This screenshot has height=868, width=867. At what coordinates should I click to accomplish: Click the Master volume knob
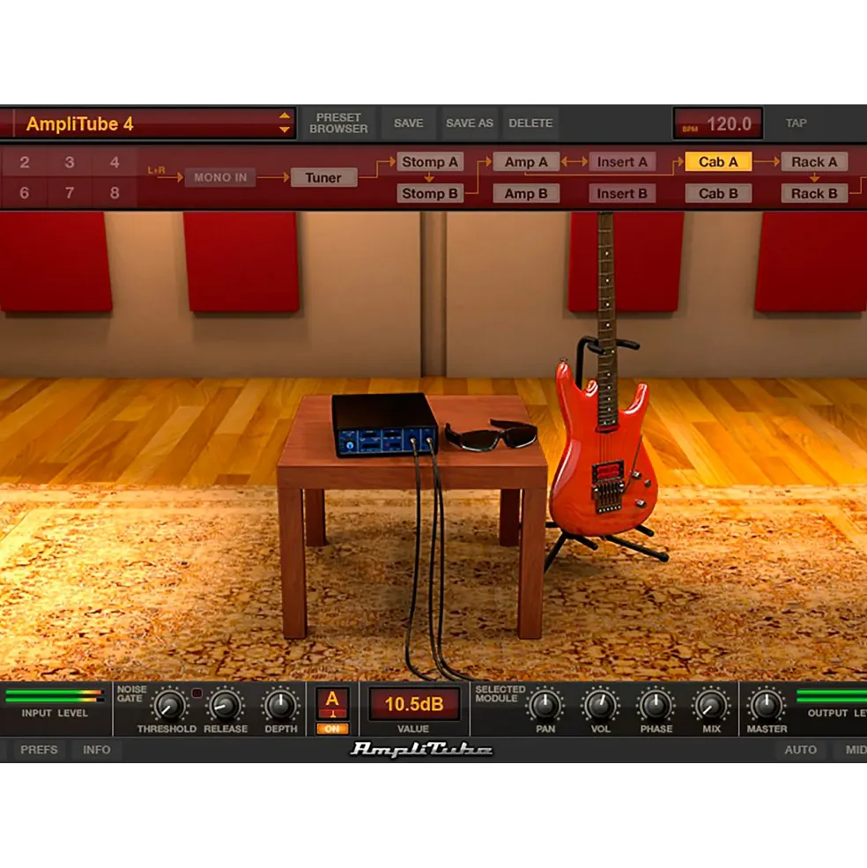(767, 705)
